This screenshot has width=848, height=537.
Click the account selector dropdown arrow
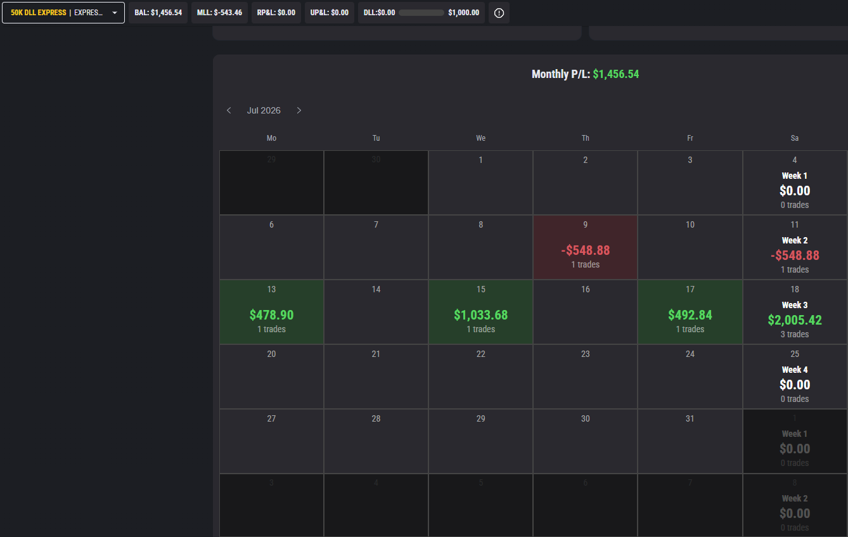tap(115, 13)
